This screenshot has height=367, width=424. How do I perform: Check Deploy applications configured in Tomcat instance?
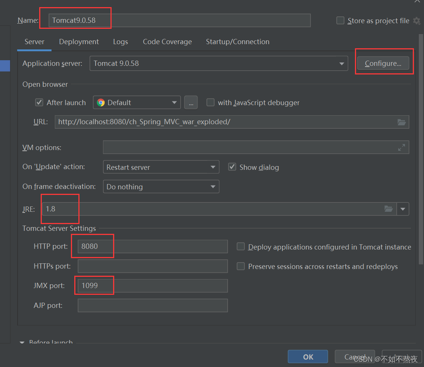pos(241,247)
